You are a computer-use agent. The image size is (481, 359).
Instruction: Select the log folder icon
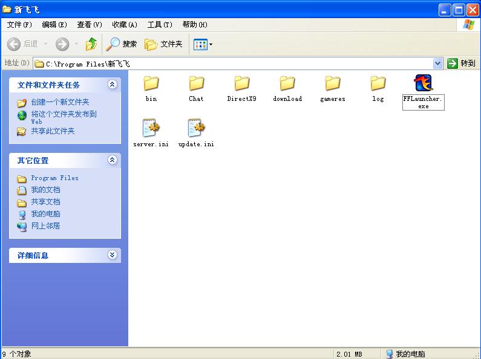(x=378, y=83)
